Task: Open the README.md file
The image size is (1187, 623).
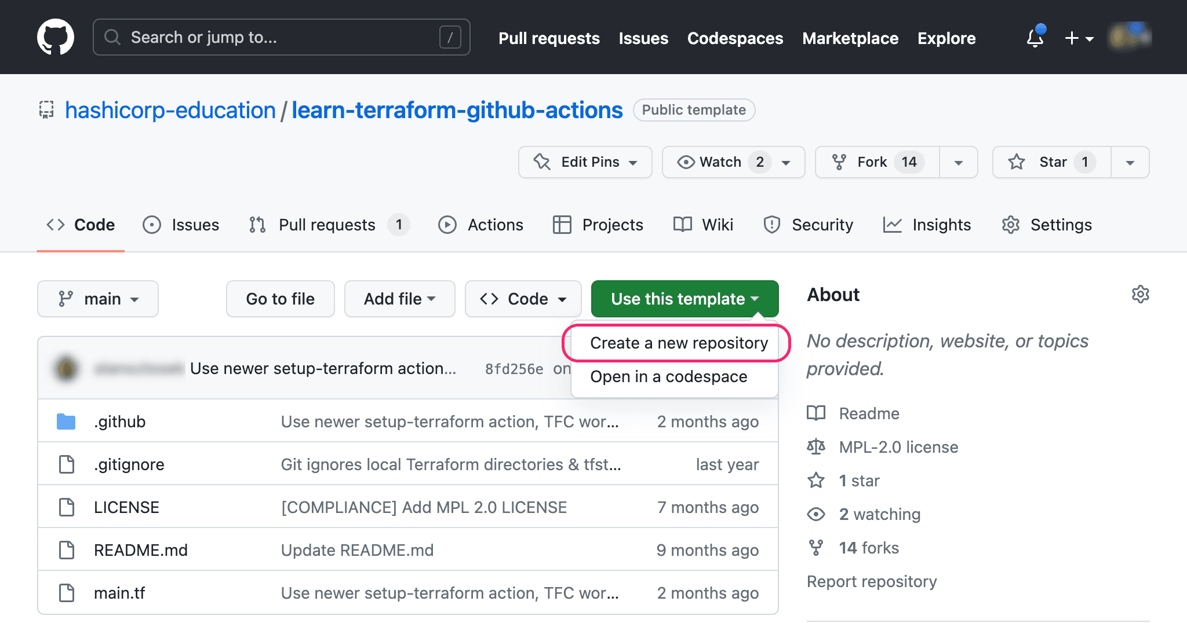Action: pyautogui.click(x=141, y=550)
